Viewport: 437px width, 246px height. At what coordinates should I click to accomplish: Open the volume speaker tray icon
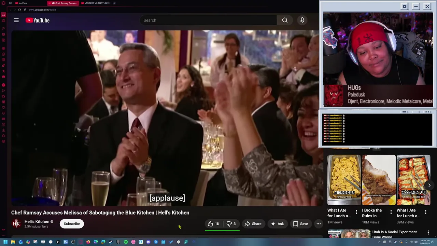pos(416,242)
